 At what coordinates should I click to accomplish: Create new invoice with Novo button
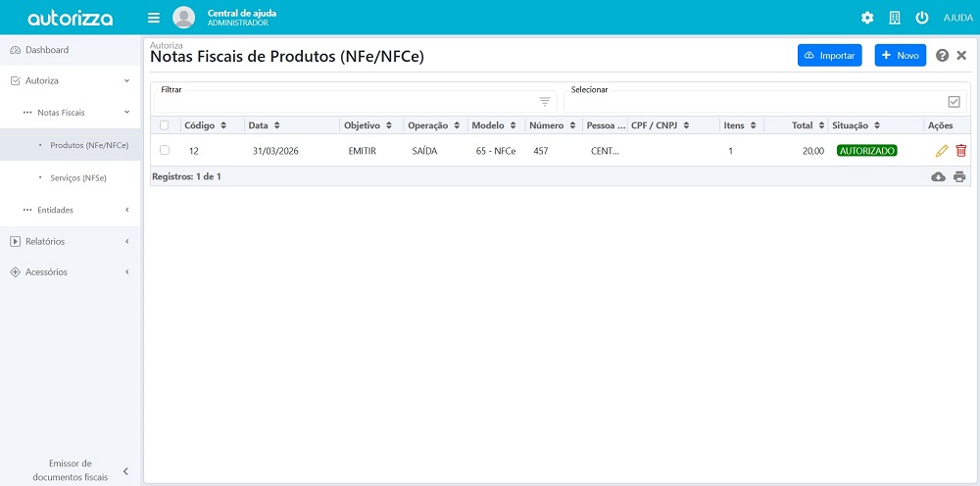(900, 56)
